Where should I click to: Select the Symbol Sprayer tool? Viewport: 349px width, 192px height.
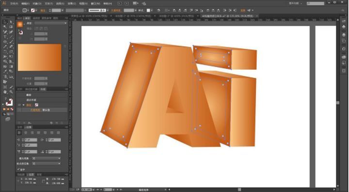click(5, 77)
